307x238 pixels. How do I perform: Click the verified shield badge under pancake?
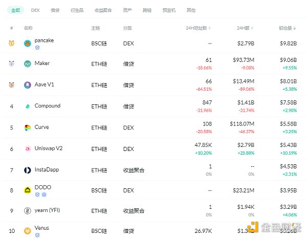(x=37, y=48)
